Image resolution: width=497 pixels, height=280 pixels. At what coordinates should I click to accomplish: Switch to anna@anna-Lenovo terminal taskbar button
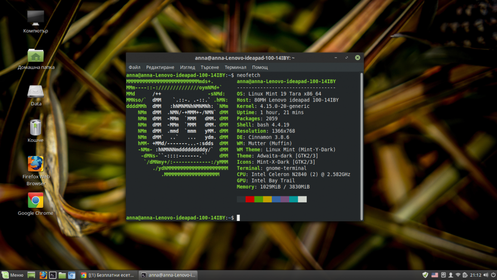tap(168, 275)
